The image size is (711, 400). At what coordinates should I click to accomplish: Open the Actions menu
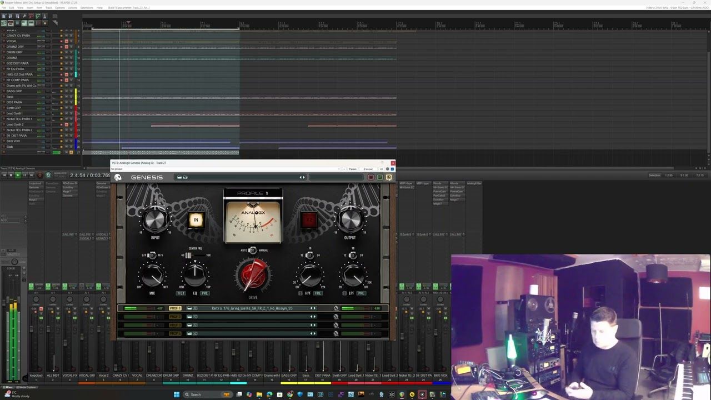(73, 8)
